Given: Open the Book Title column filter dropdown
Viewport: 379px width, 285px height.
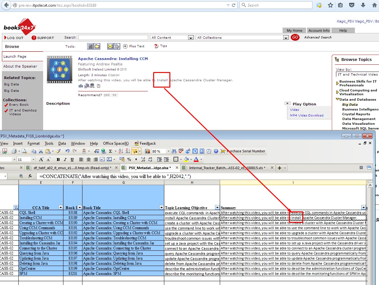Looking at the screenshot, I should [x=161, y=207].
